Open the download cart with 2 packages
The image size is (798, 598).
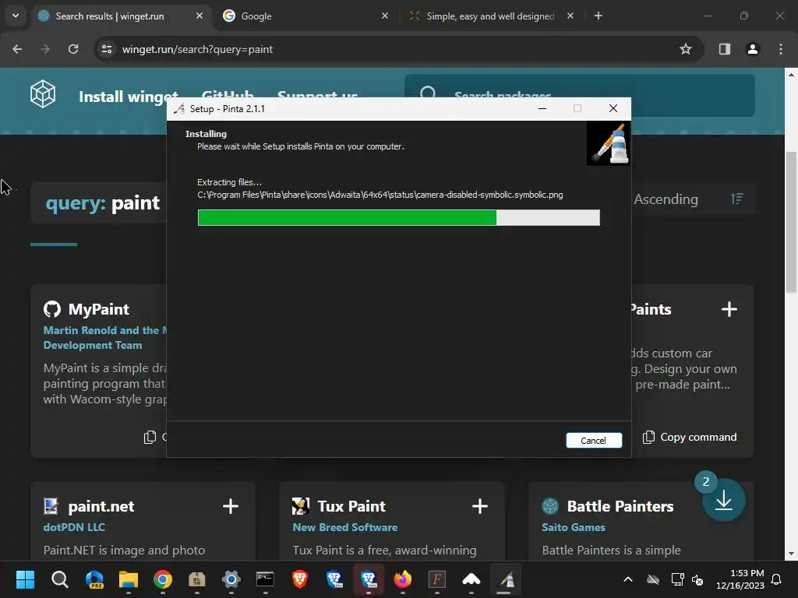click(x=724, y=501)
